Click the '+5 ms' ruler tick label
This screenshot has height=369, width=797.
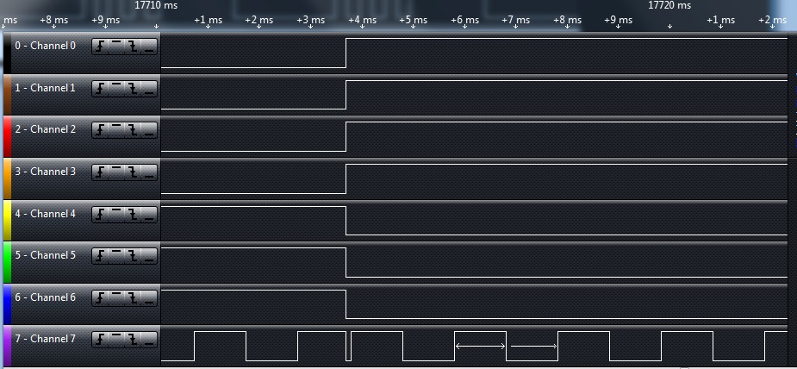tap(414, 21)
